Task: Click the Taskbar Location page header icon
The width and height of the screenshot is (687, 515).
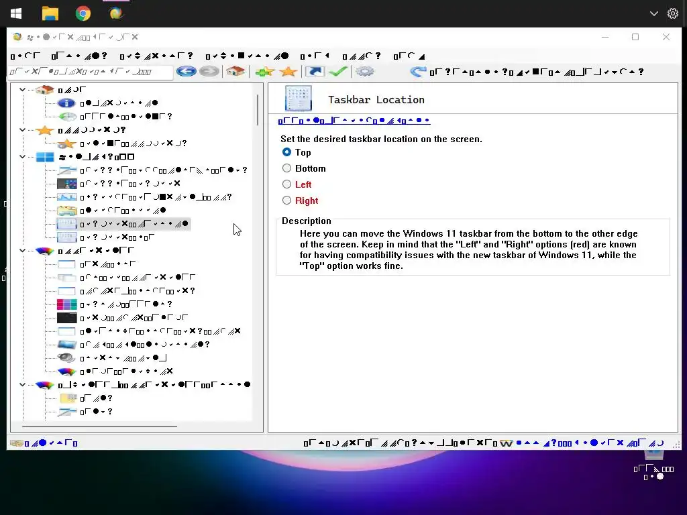Action: click(299, 98)
